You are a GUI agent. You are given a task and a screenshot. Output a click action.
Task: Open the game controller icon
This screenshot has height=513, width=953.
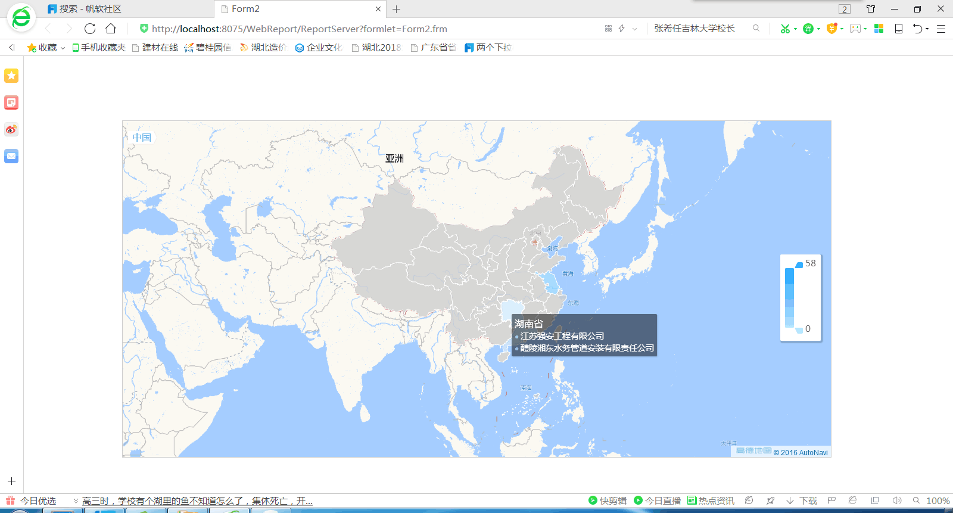(x=855, y=29)
